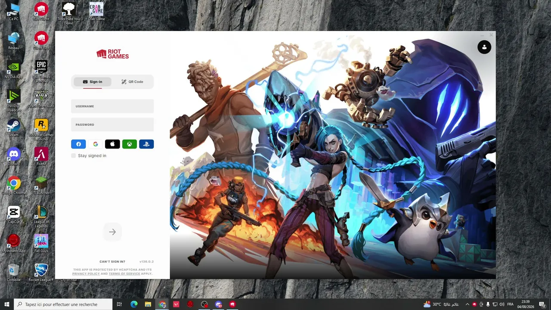Switch to the QR Code tab
551x310 pixels.
pos(132,82)
